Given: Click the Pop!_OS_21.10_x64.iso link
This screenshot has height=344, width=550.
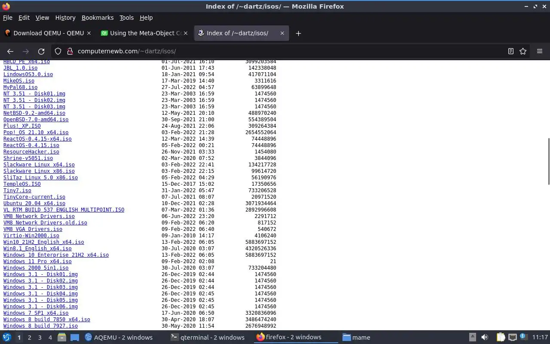Looking at the screenshot, I should pos(36,132).
